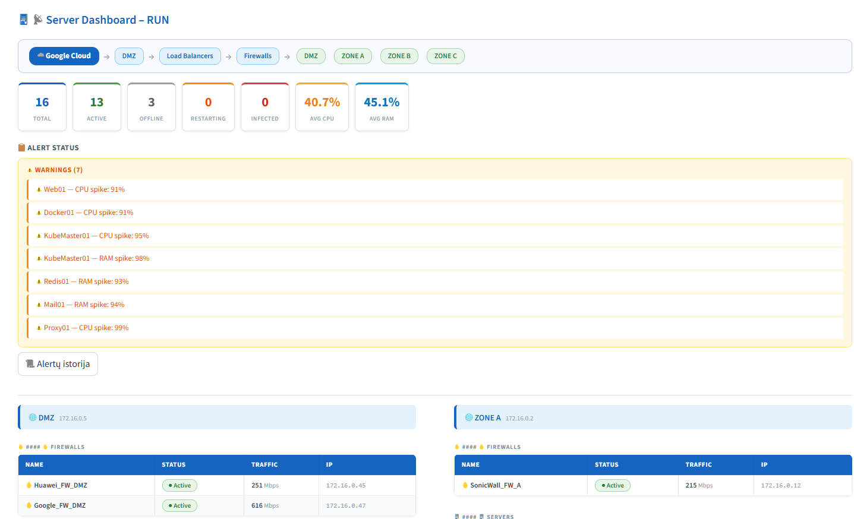Jump to ZONE B pill

pos(399,56)
